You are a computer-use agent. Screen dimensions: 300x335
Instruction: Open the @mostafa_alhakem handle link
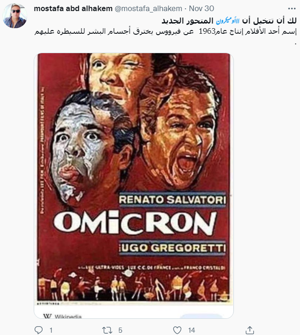pyautogui.click(x=148, y=8)
